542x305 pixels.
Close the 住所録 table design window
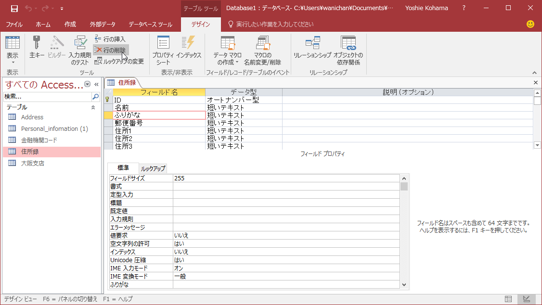[x=535, y=82]
